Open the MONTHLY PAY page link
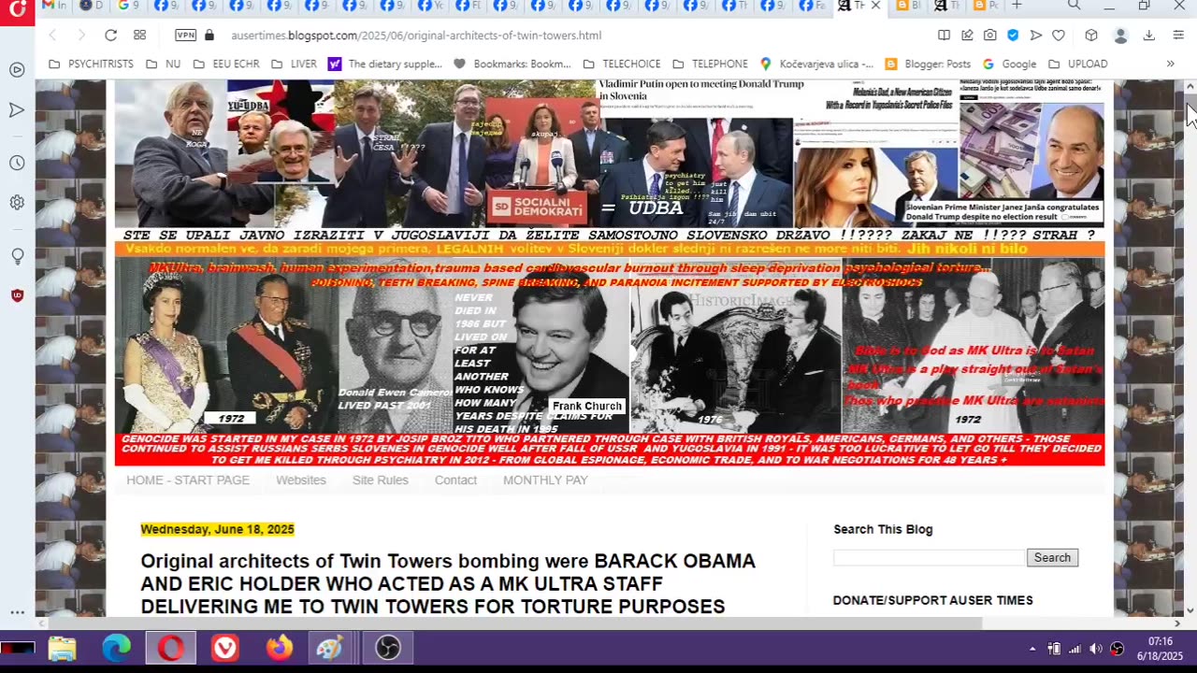This screenshot has width=1197, height=673. (545, 480)
